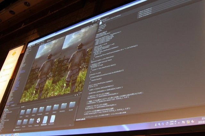Click the IME help question mark icon
The height and width of the screenshot is (136, 205).
pos(167,123)
